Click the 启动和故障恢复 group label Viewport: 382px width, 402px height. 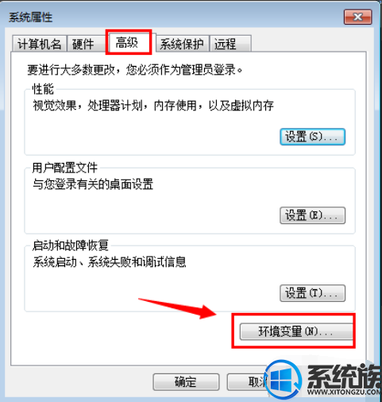[71, 245]
